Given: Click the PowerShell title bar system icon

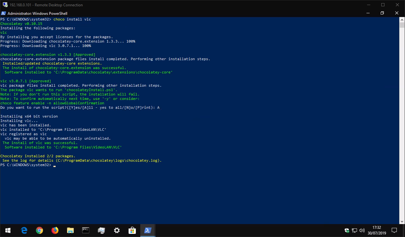Looking at the screenshot, I should 3,13.
